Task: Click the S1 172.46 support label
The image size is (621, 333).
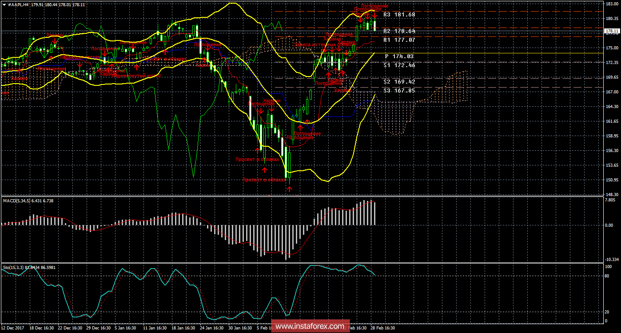Action: (398, 65)
